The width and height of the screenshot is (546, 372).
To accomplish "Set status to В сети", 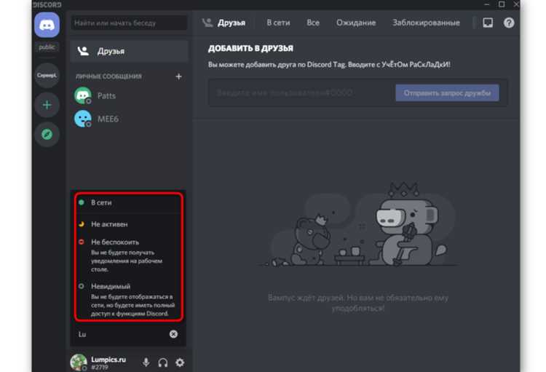I will click(x=128, y=202).
